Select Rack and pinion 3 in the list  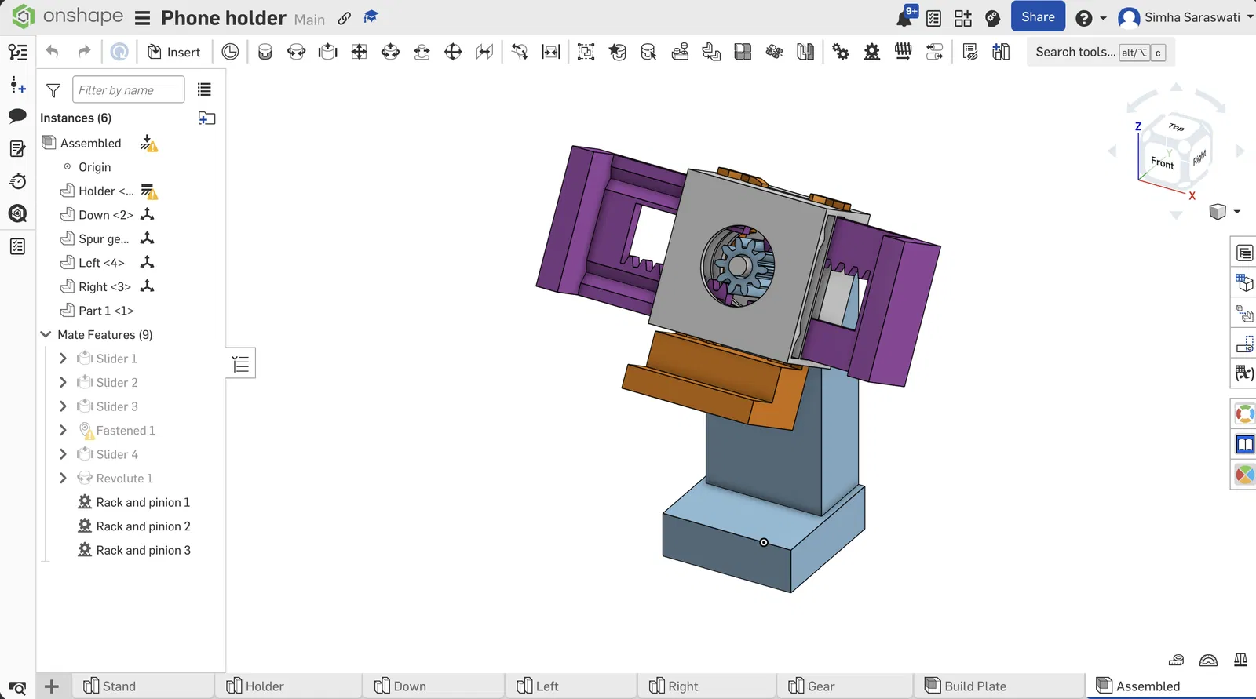(x=143, y=551)
